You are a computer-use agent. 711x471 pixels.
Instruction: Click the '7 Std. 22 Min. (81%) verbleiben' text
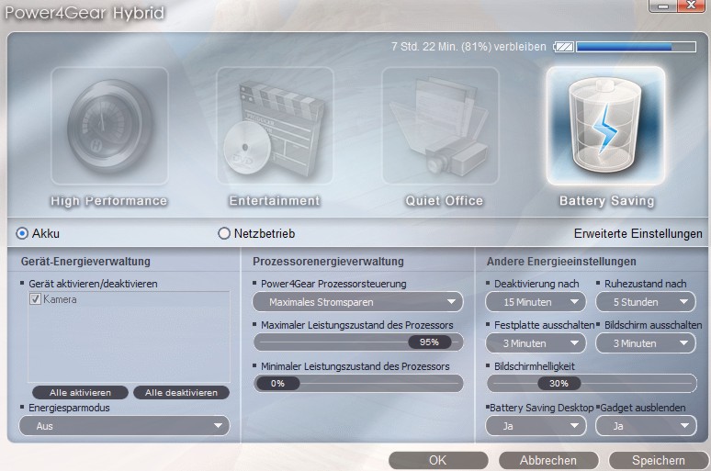click(x=468, y=47)
